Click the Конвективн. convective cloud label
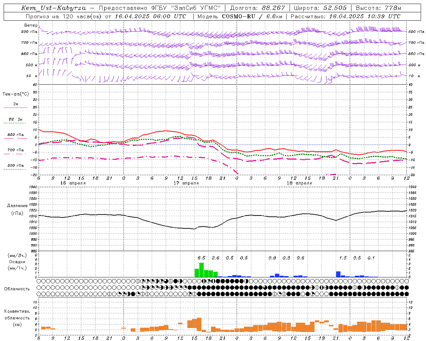Image resolution: width=426 pixels, height=341 pixels. click(x=17, y=311)
